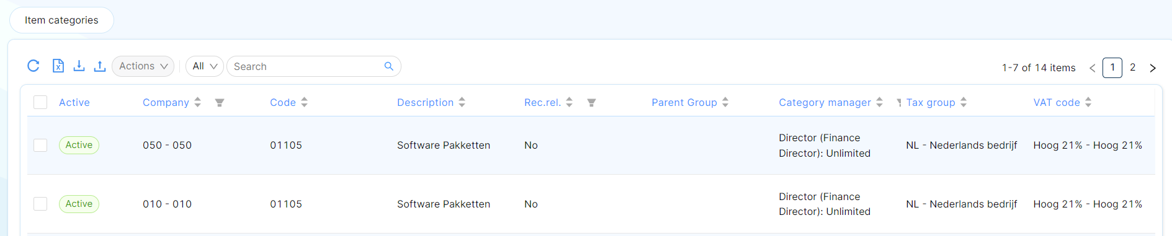Open the Company column filter icon

coord(220,103)
